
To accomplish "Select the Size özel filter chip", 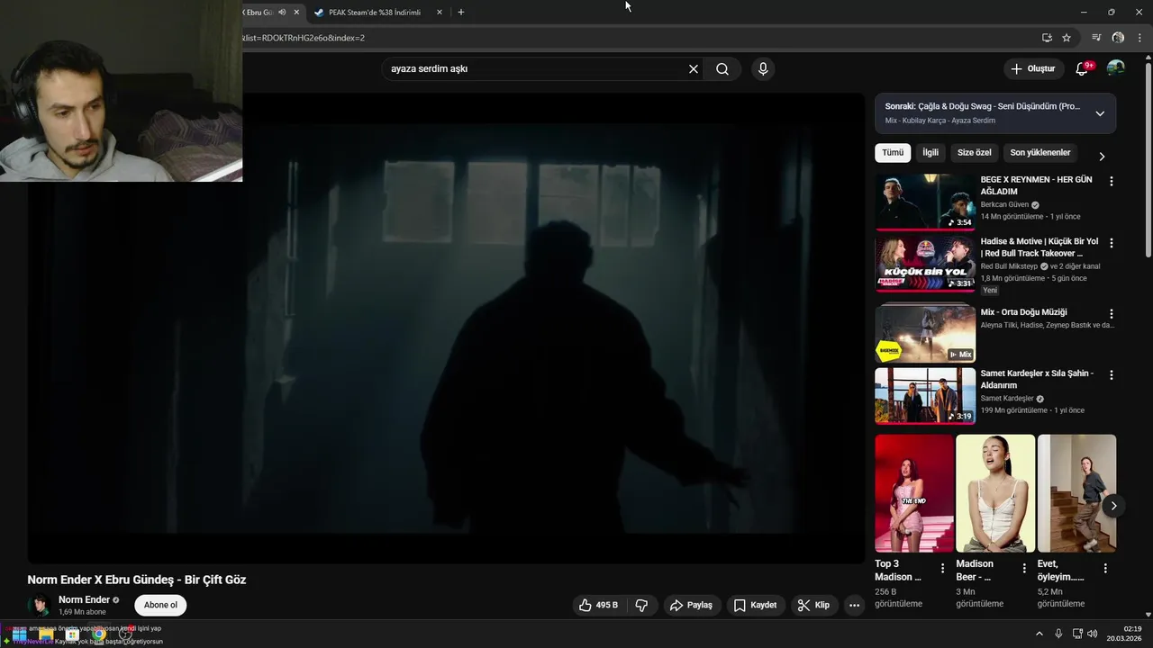I will 974,153.
